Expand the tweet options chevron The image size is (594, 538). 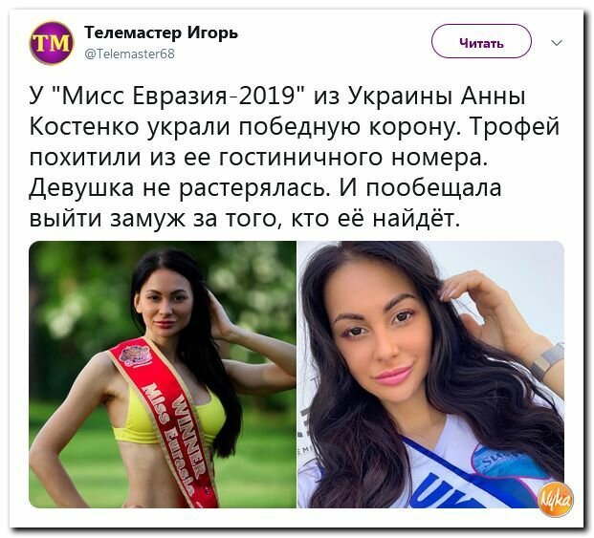pyautogui.click(x=556, y=43)
